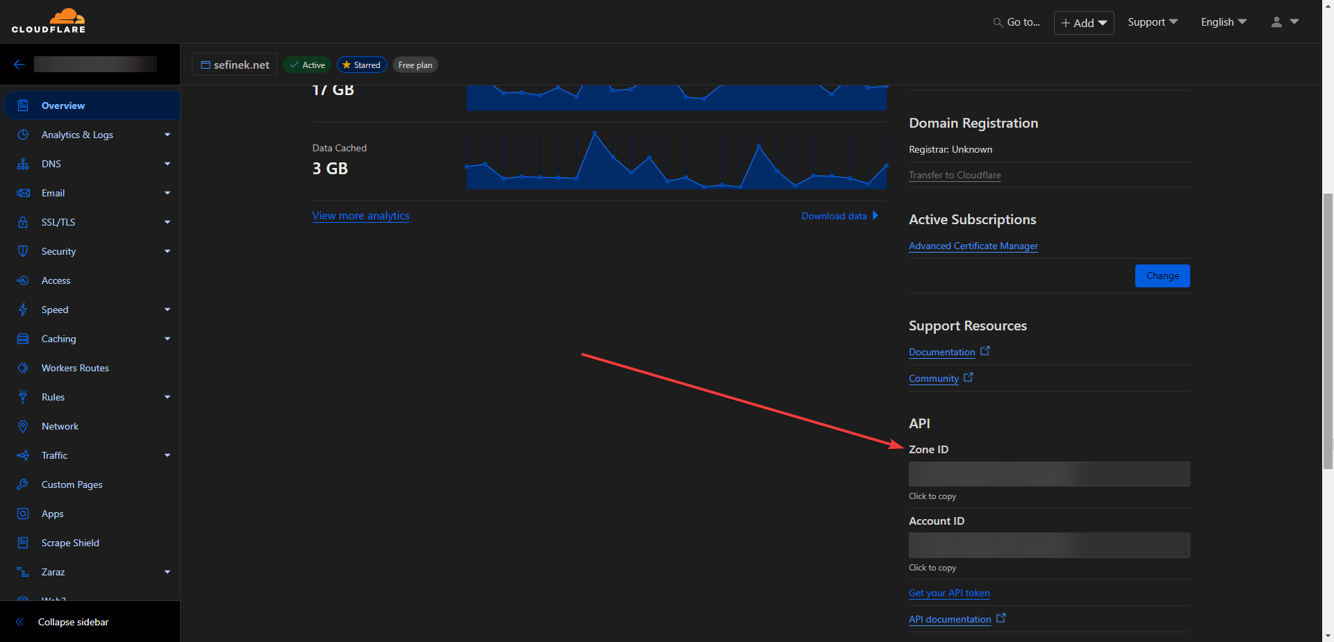Open the user account profile icon

tap(1276, 22)
